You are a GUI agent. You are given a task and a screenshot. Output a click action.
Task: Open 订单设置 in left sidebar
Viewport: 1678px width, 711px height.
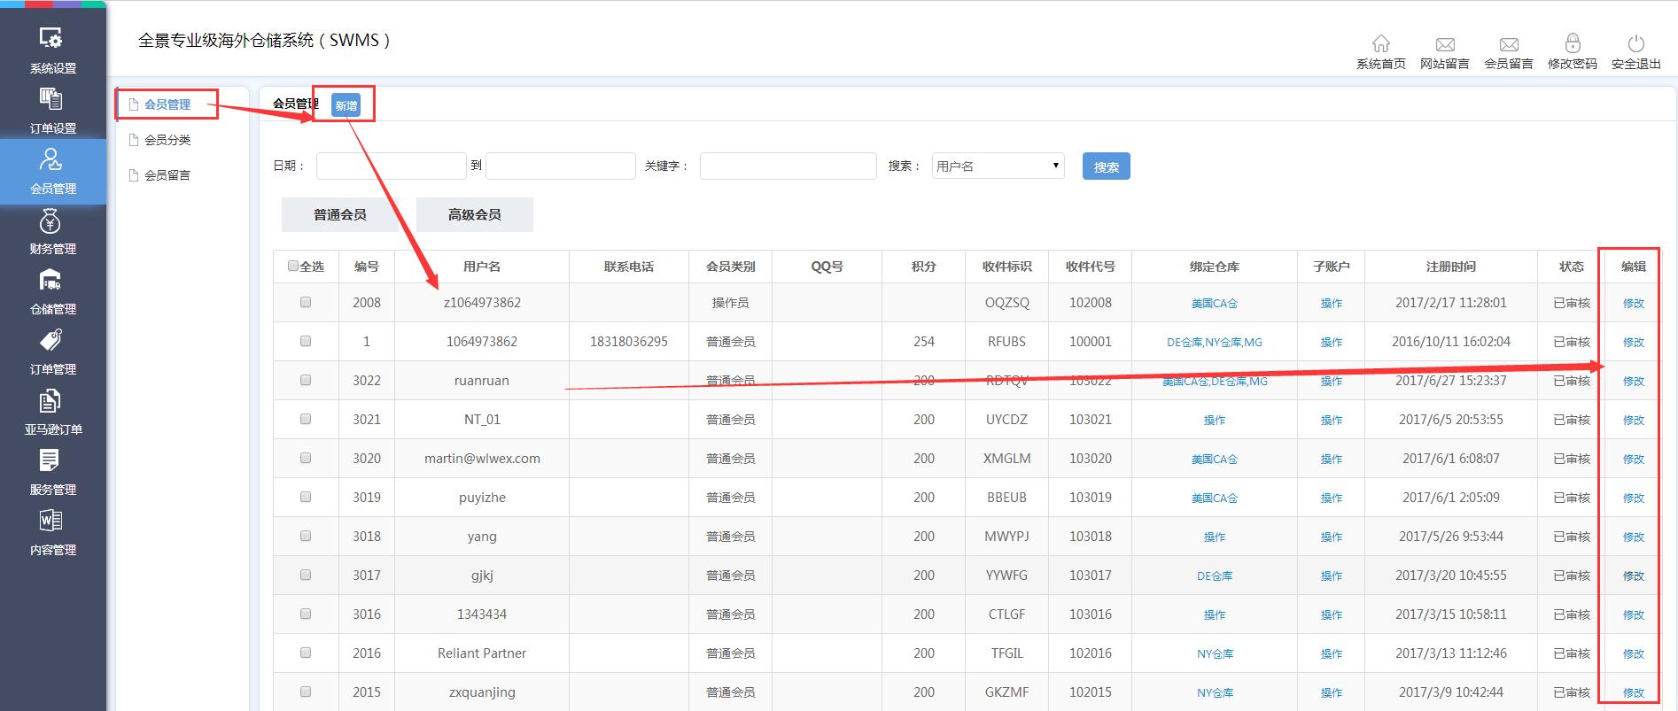click(x=51, y=99)
